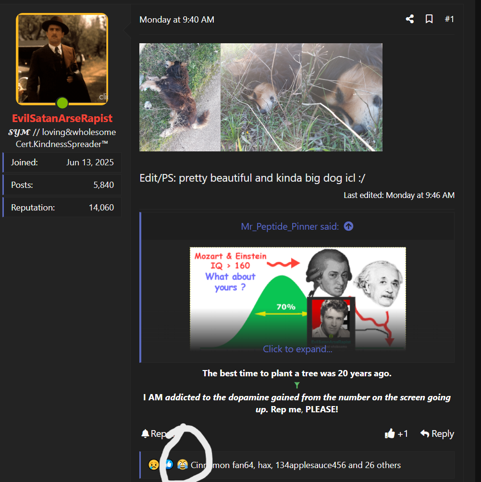Expand the quoted IQ chart via Click to expand
This screenshot has width=481, height=482.
tap(297, 349)
